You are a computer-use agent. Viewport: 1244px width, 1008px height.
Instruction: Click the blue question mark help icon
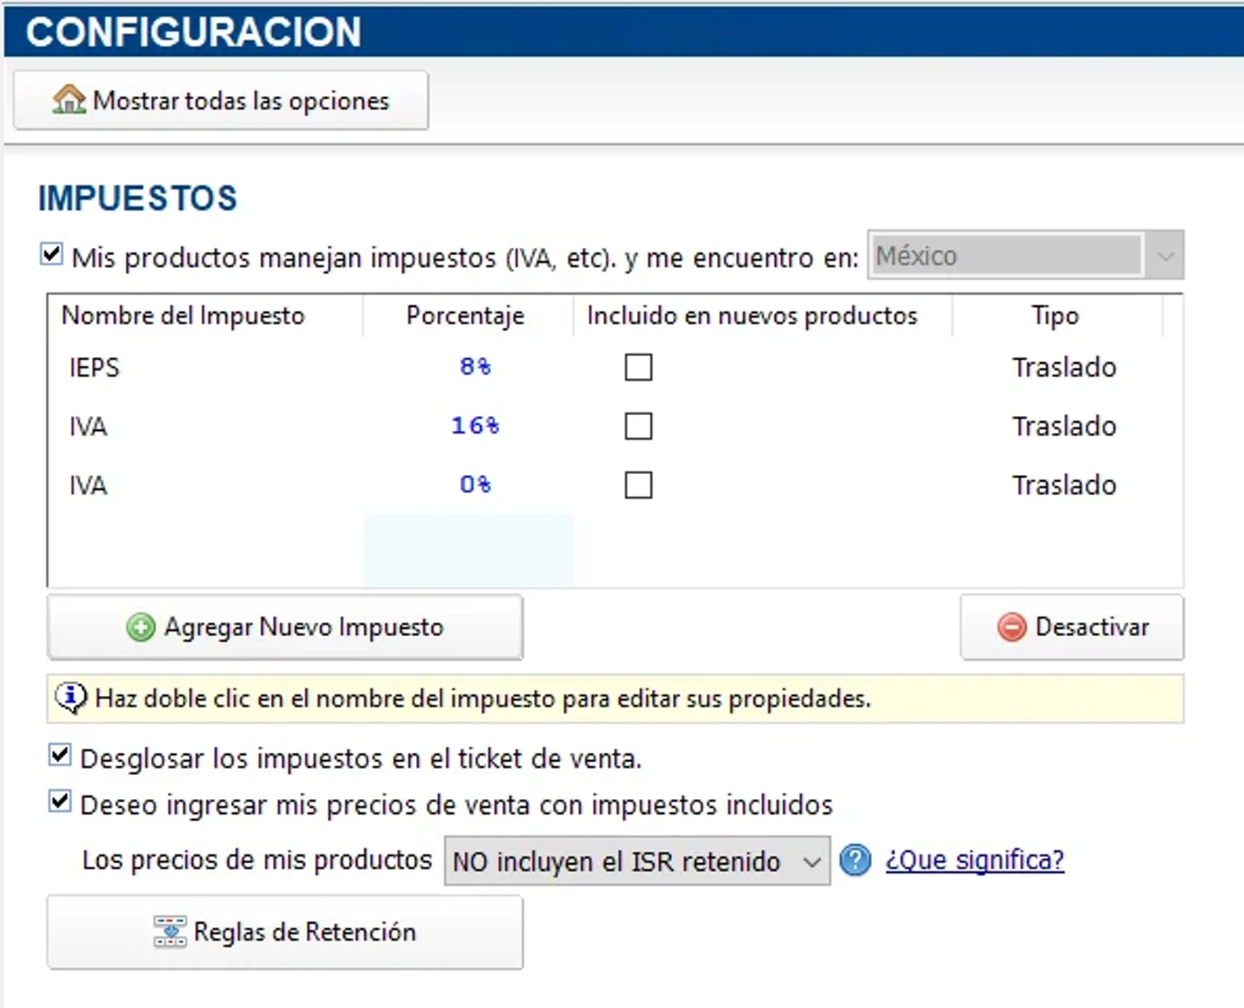pyautogui.click(x=855, y=860)
